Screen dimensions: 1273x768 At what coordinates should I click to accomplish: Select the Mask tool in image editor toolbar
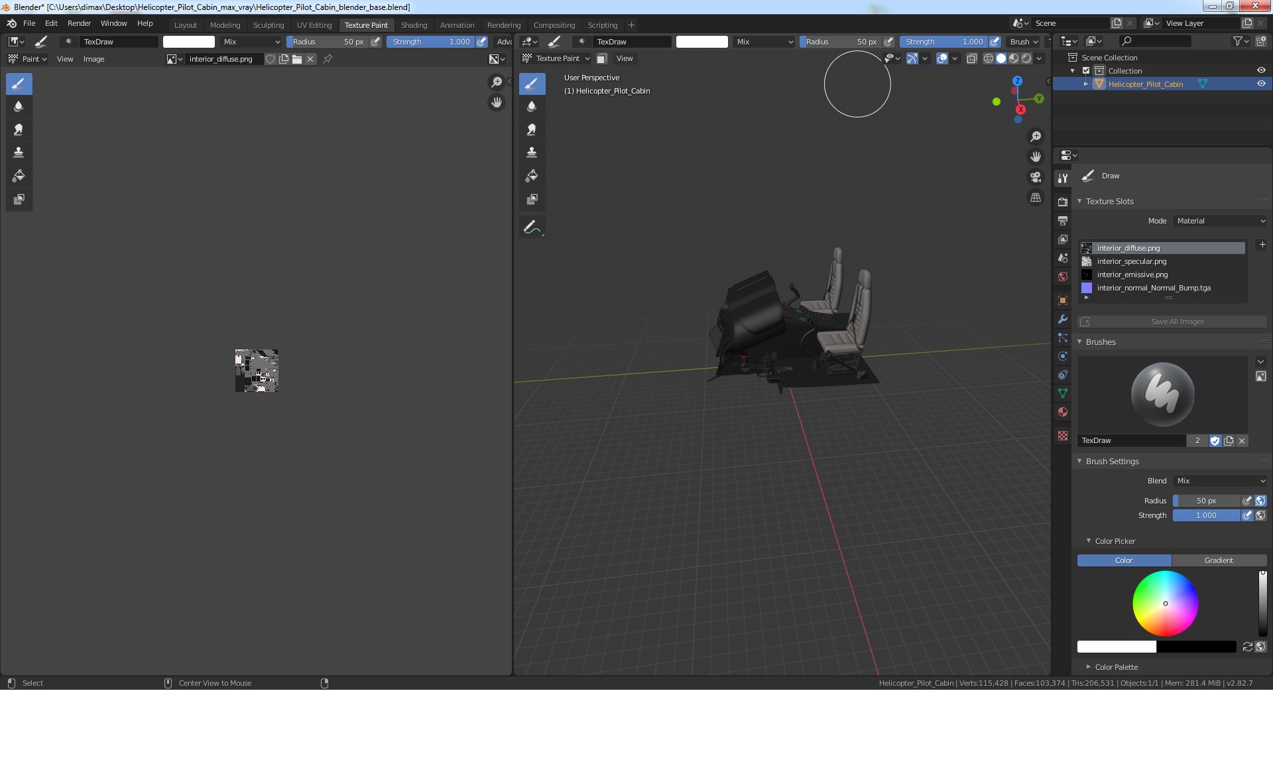pos(19,199)
